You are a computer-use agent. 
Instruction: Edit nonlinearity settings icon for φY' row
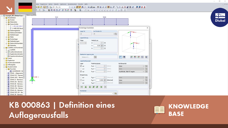coord(146,80)
